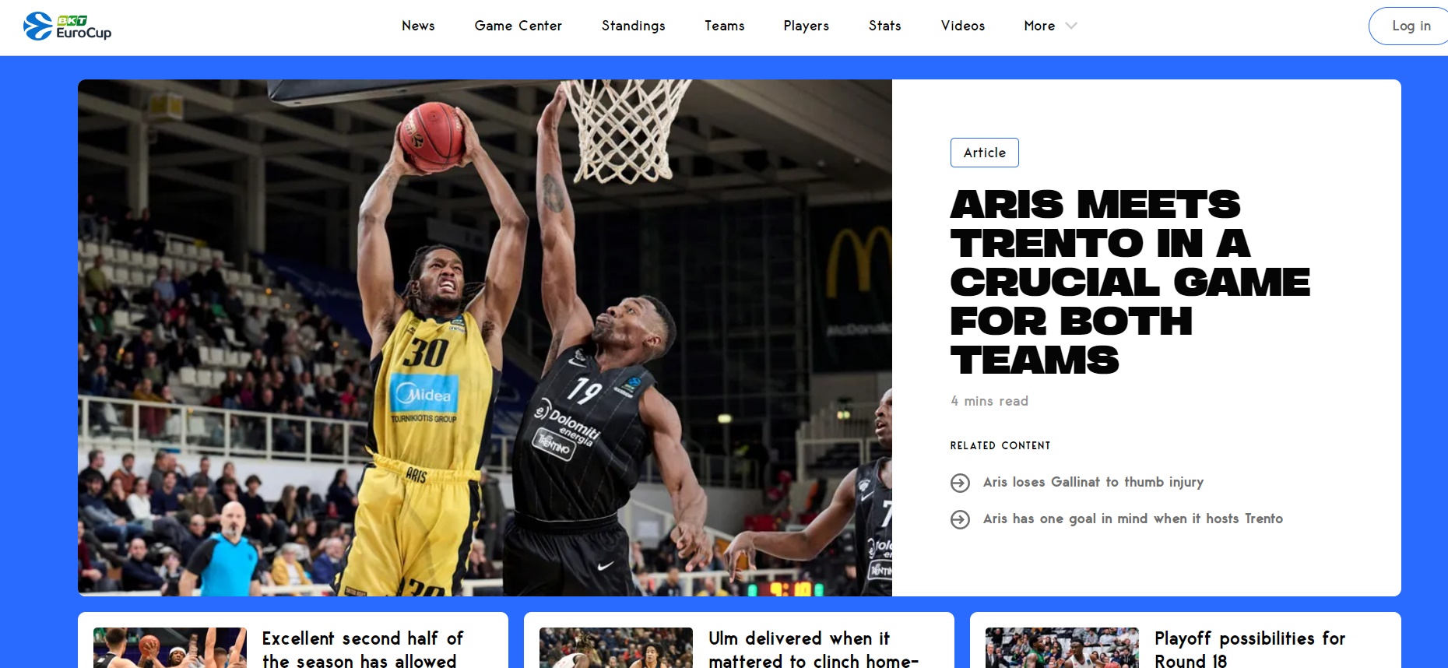
Task: View the Stats page
Action: (884, 26)
